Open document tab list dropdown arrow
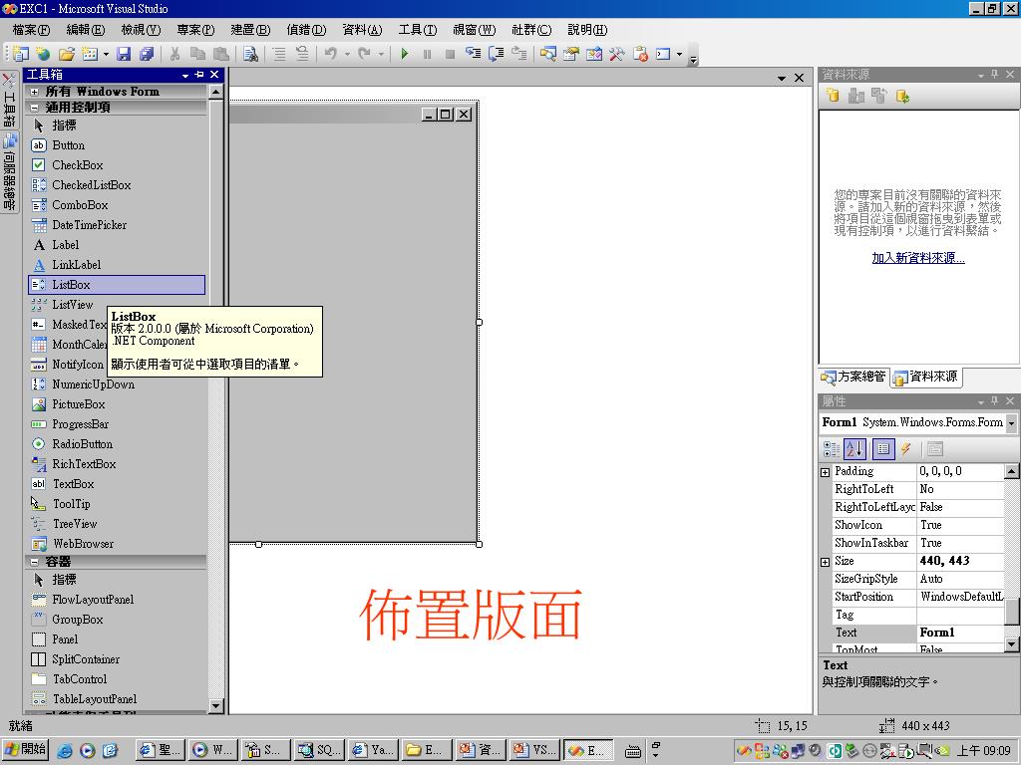Image resolution: width=1021 pixels, height=765 pixels. 782,78
